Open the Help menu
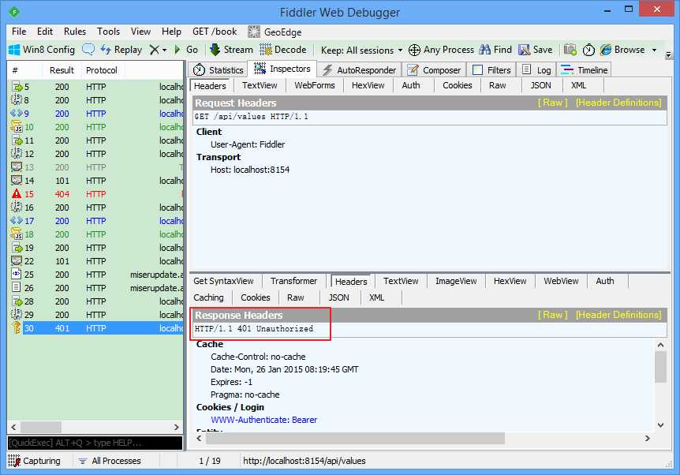This screenshot has width=680, height=475. (x=171, y=32)
